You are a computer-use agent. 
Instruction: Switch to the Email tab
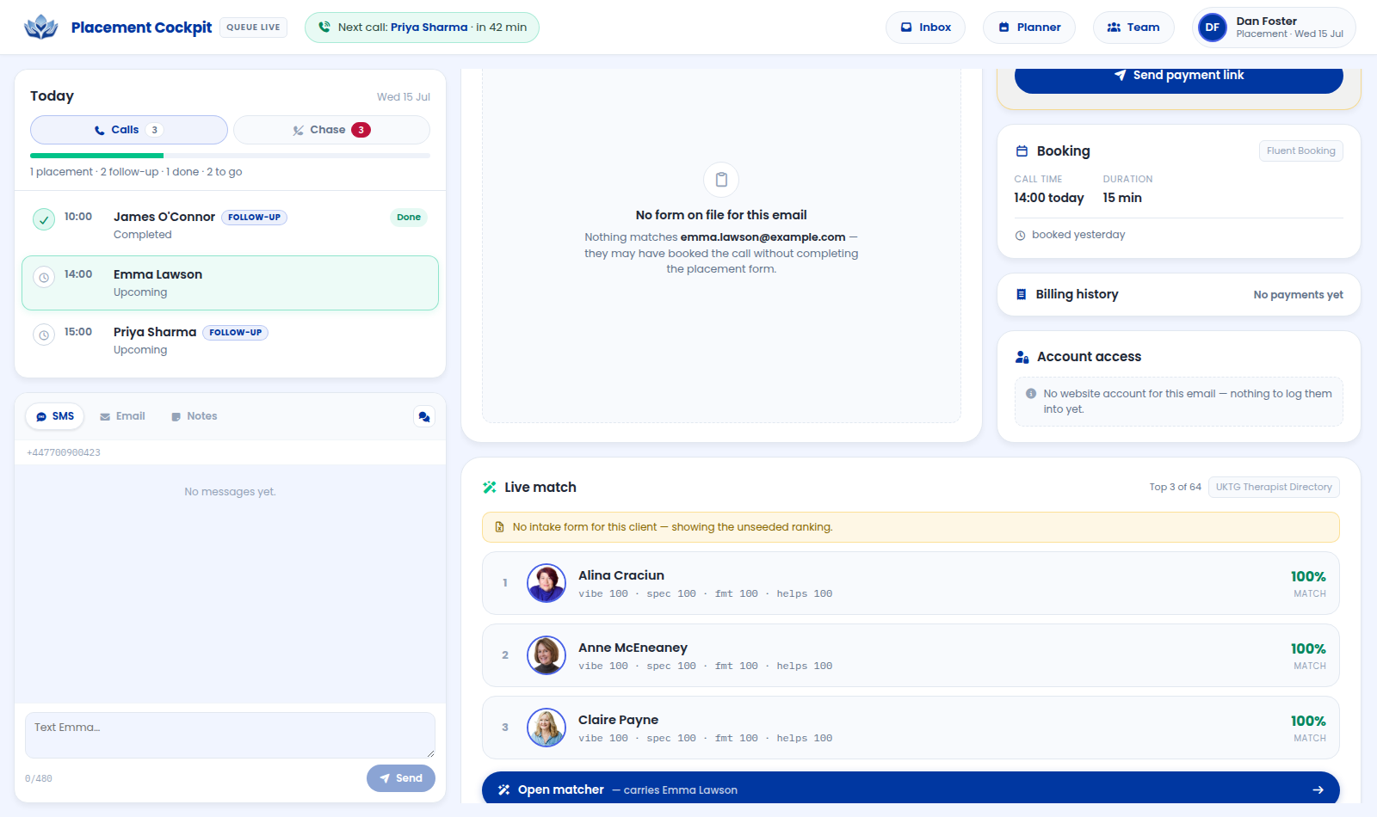pyautogui.click(x=122, y=416)
